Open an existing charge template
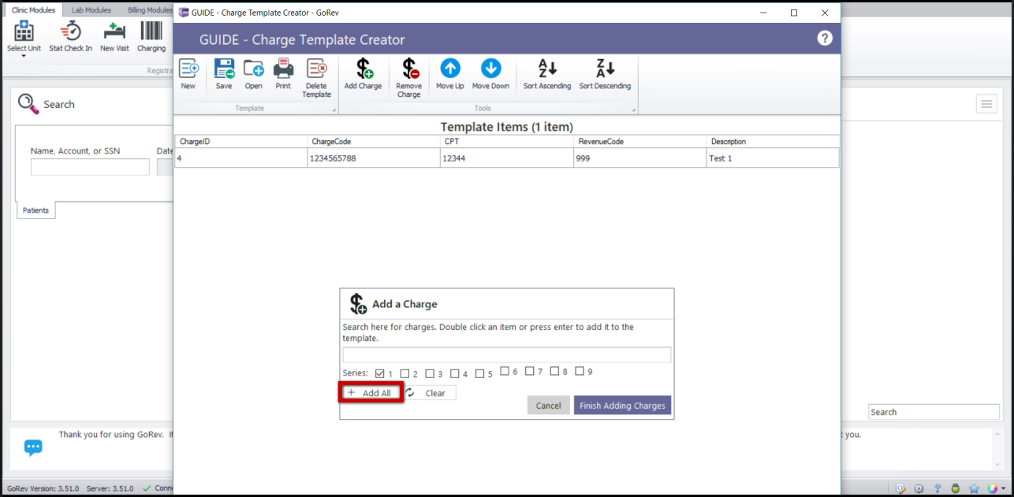1014x497 pixels. (253, 74)
